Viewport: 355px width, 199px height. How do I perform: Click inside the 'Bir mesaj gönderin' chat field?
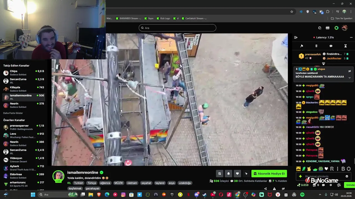coord(323,176)
